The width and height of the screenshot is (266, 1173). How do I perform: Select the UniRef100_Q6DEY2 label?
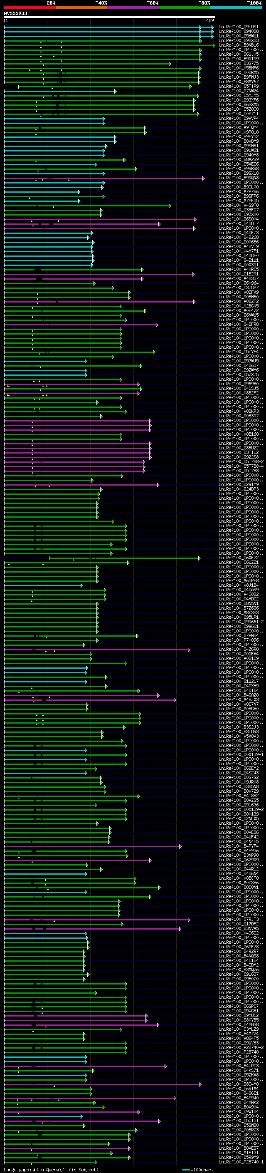coord(239,769)
